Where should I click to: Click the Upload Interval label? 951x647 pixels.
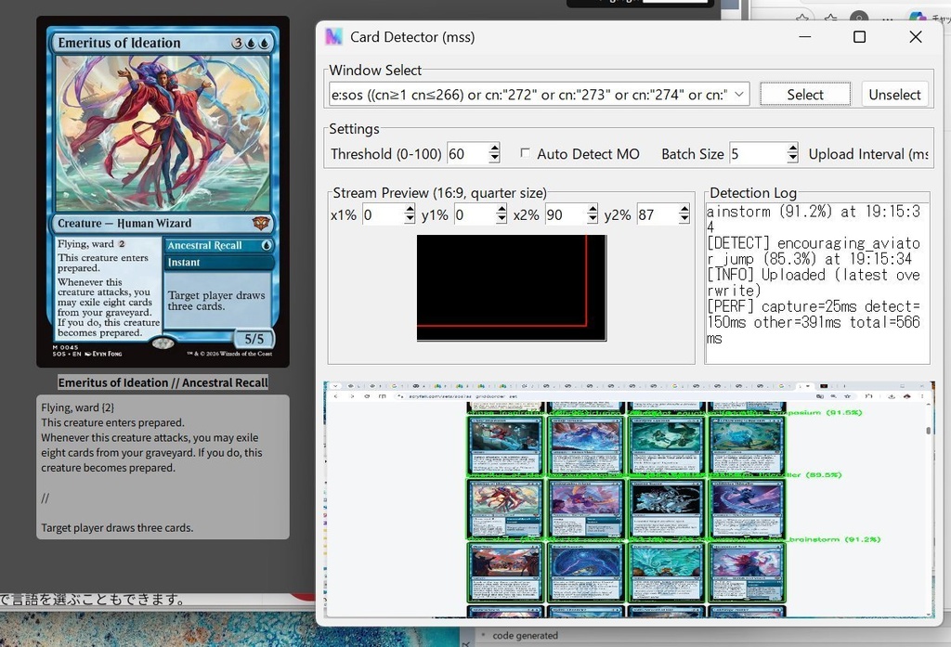click(x=868, y=154)
